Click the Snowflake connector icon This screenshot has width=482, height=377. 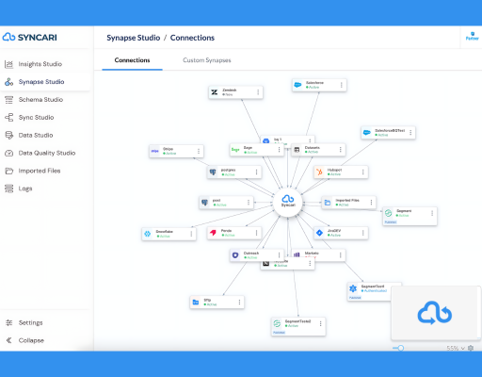[x=148, y=234]
